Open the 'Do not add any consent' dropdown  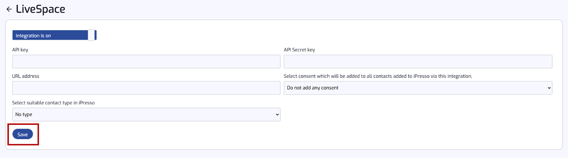coord(418,88)
